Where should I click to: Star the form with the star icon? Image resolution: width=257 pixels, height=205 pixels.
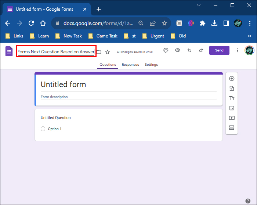click(x=108, y=52)
